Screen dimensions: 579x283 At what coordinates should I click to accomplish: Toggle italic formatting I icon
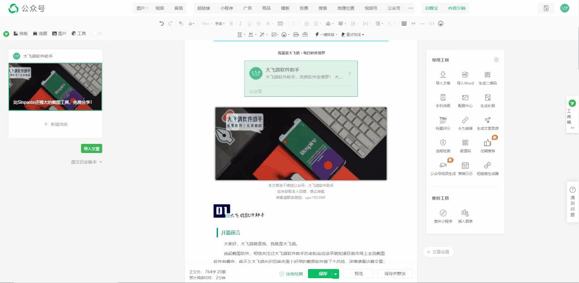[x=240, y=24]
